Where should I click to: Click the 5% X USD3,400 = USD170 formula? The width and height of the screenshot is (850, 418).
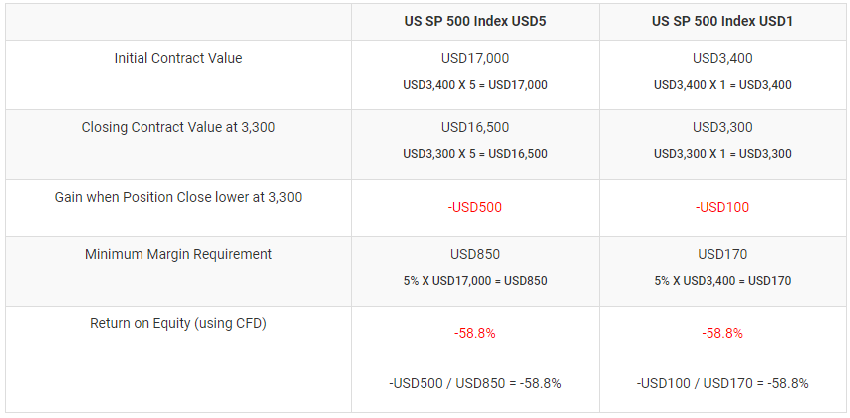(722, 281)
